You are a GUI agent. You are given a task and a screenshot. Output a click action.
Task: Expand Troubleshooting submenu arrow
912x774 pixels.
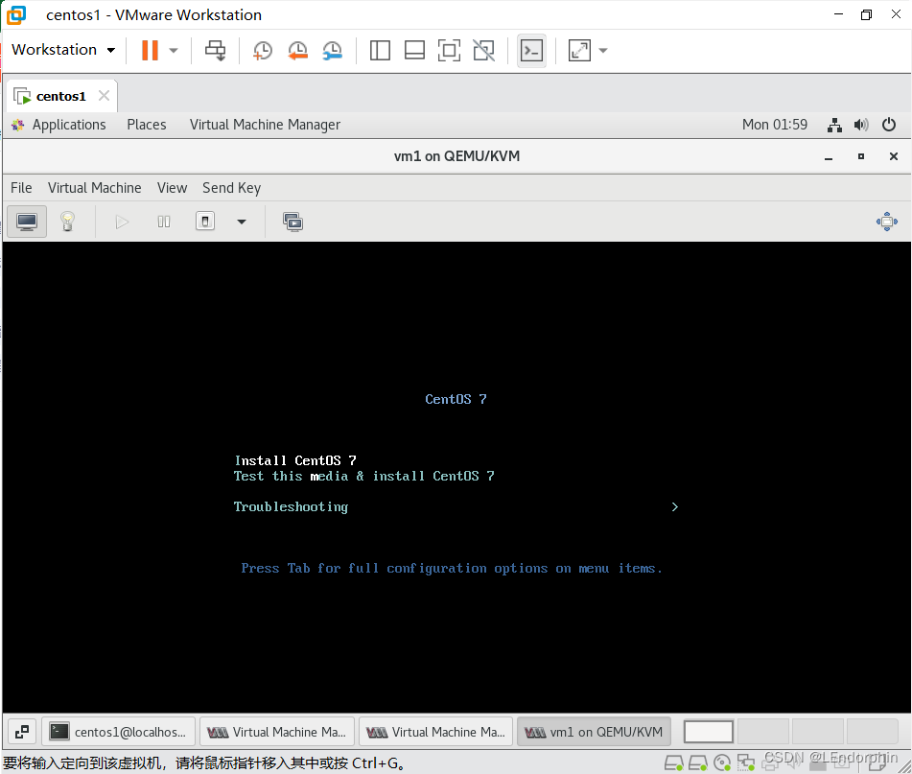pyautogui.click(x=675, y=507)
